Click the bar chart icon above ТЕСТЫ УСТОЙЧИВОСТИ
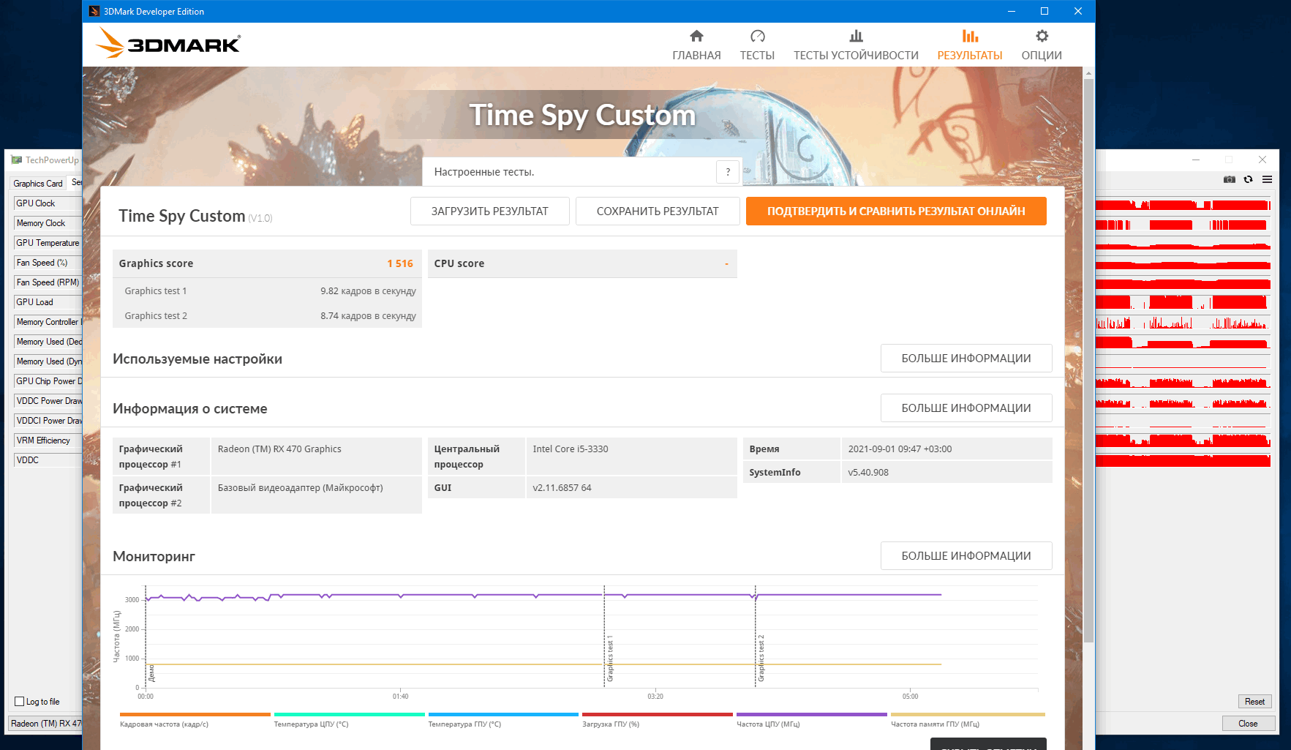 tap(856, 36)
